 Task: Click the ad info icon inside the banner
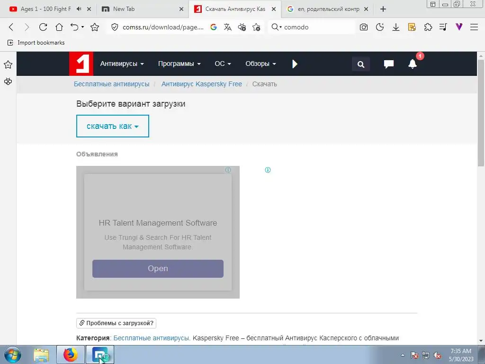[228, 170]
